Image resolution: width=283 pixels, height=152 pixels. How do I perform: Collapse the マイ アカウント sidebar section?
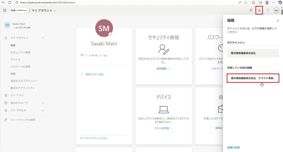[x=42, y=38]
